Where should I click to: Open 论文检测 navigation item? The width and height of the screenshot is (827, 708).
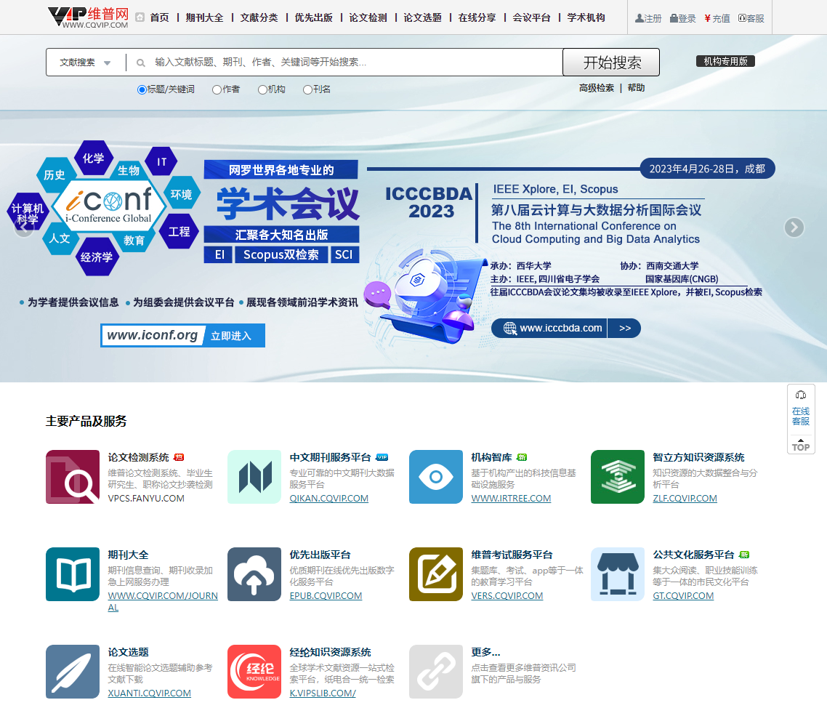(x=368, y=17)
